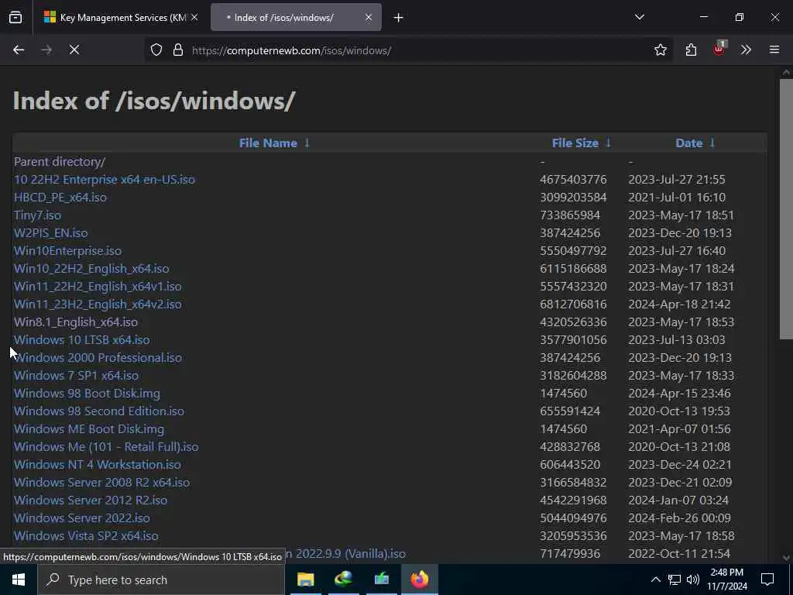Go back to previous page
This screenshot has width=793, height=595.
pyautogui.click(x=19, y=50)
